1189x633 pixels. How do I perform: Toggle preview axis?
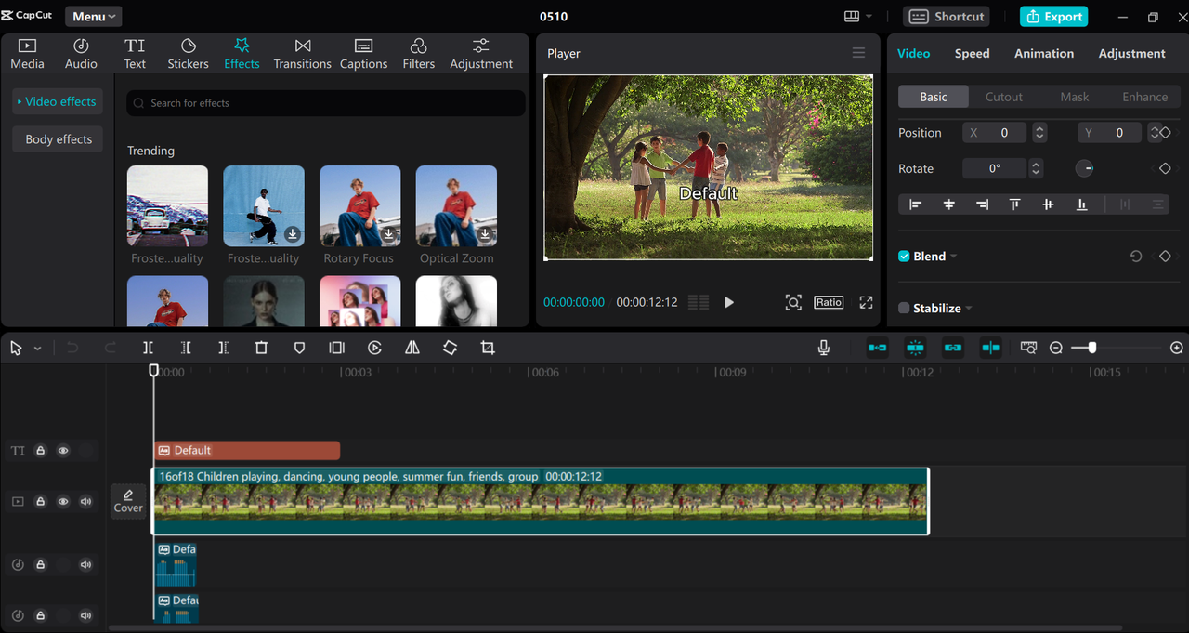(991, 348)
